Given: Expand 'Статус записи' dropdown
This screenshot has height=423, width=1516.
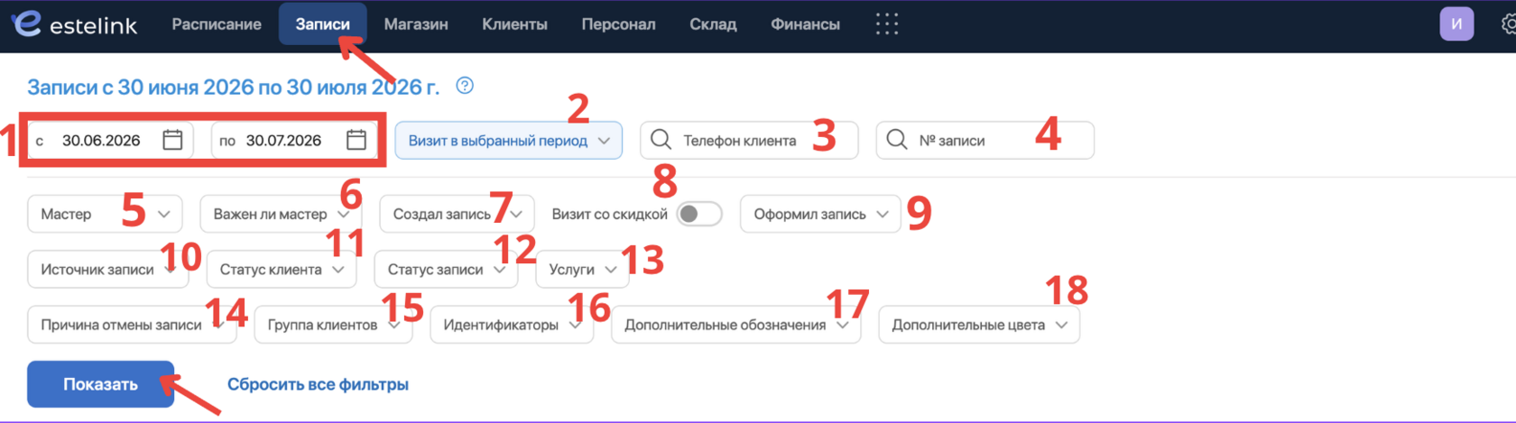Looking at the screenshot, I should tap(446, 270).
